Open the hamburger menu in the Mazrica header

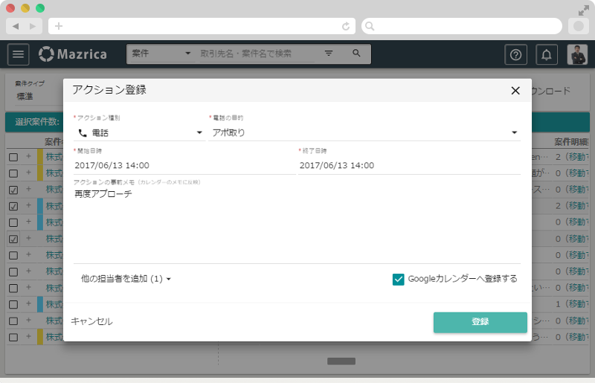tap(19, 54)
